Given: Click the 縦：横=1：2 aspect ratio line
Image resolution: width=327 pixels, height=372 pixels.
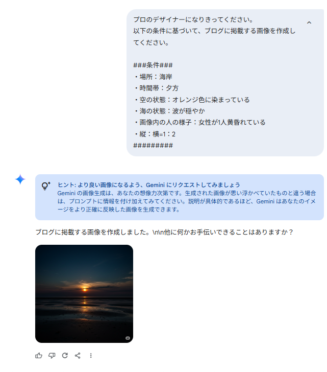Looking at the screenshot, I should point(155,134).
